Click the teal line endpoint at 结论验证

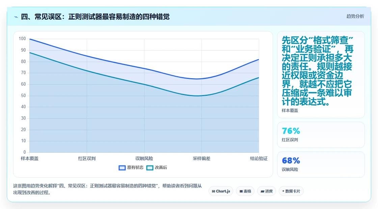click(x=259, y=78)
